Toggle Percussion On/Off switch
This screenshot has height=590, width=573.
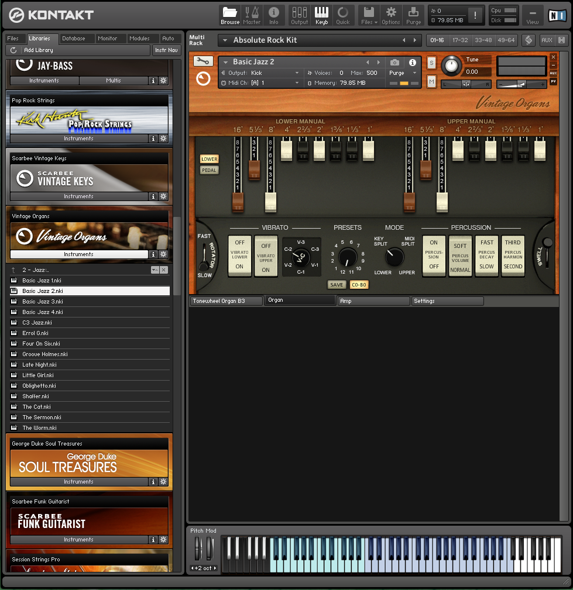point(434,255)
